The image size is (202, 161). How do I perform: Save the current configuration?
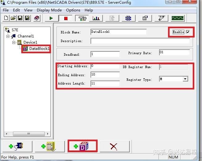click(20, 18)
